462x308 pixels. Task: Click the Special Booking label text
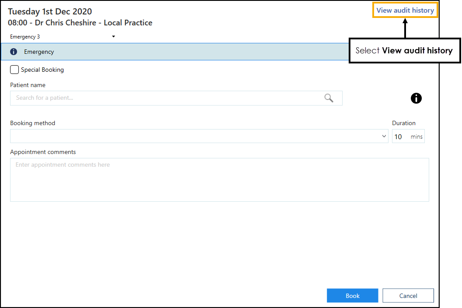pyautogui.click(x=42, y=70)
